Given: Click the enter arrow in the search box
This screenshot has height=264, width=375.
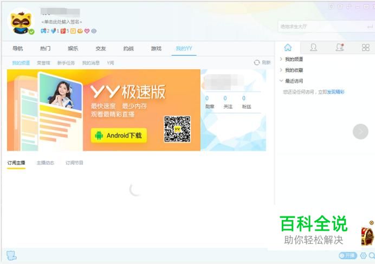Looking at the screenshot, I should [370, 27].
